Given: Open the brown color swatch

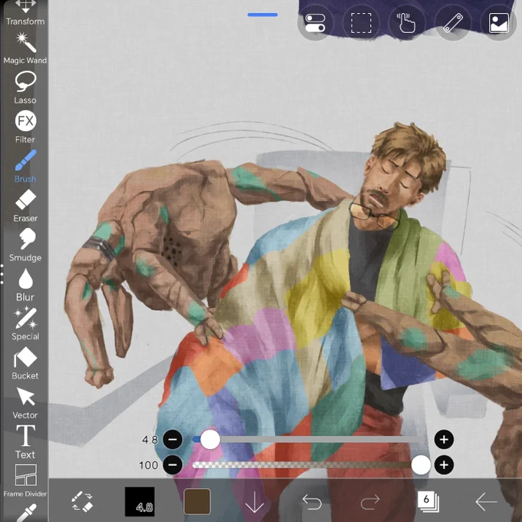Looking at the screenshot, I should coord(197,501).
